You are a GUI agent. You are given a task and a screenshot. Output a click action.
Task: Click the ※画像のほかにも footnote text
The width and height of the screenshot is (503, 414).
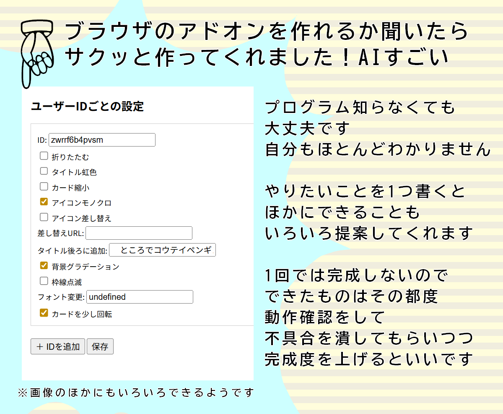tap(136, 393)
